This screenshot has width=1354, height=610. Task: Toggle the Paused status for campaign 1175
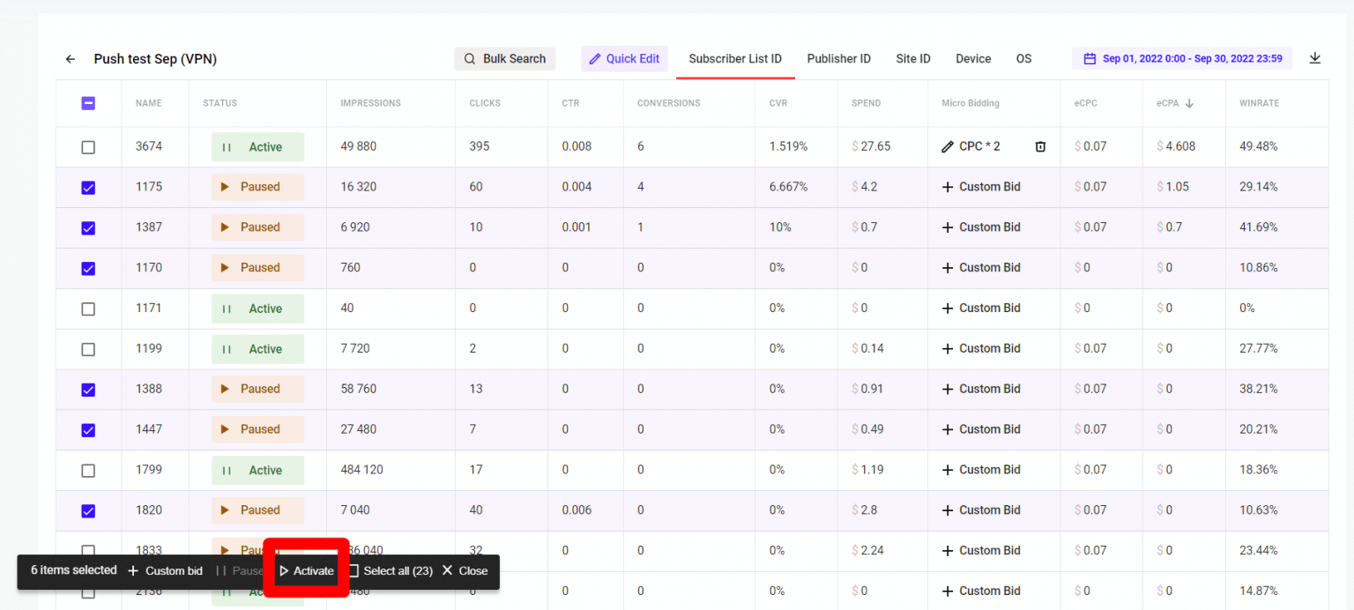[x=257, y=187]
